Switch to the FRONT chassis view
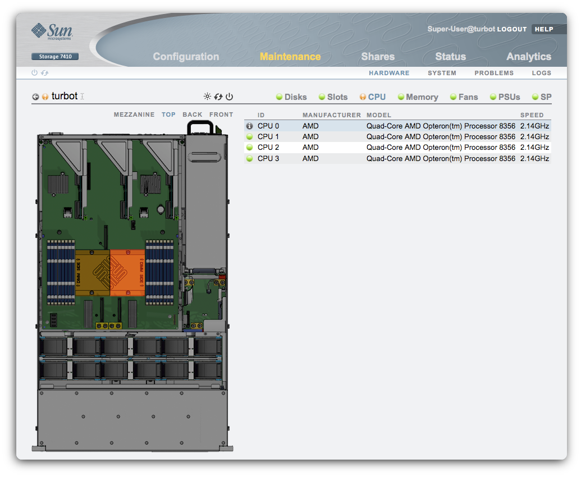This screenshot has width=581, height=477. (x=221, y=115)
